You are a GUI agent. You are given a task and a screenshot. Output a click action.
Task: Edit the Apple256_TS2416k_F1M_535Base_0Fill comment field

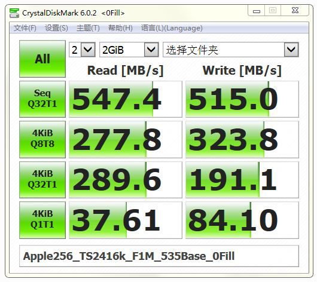159,256
